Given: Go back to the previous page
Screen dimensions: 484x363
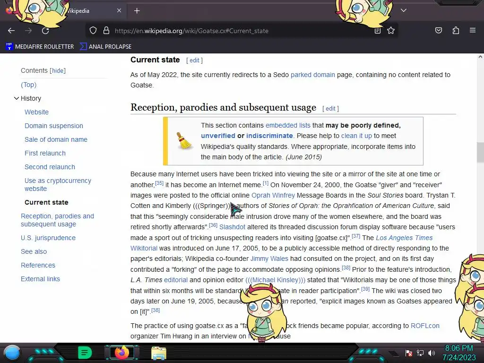Looking at the screenshot, I should coord(11,31).
